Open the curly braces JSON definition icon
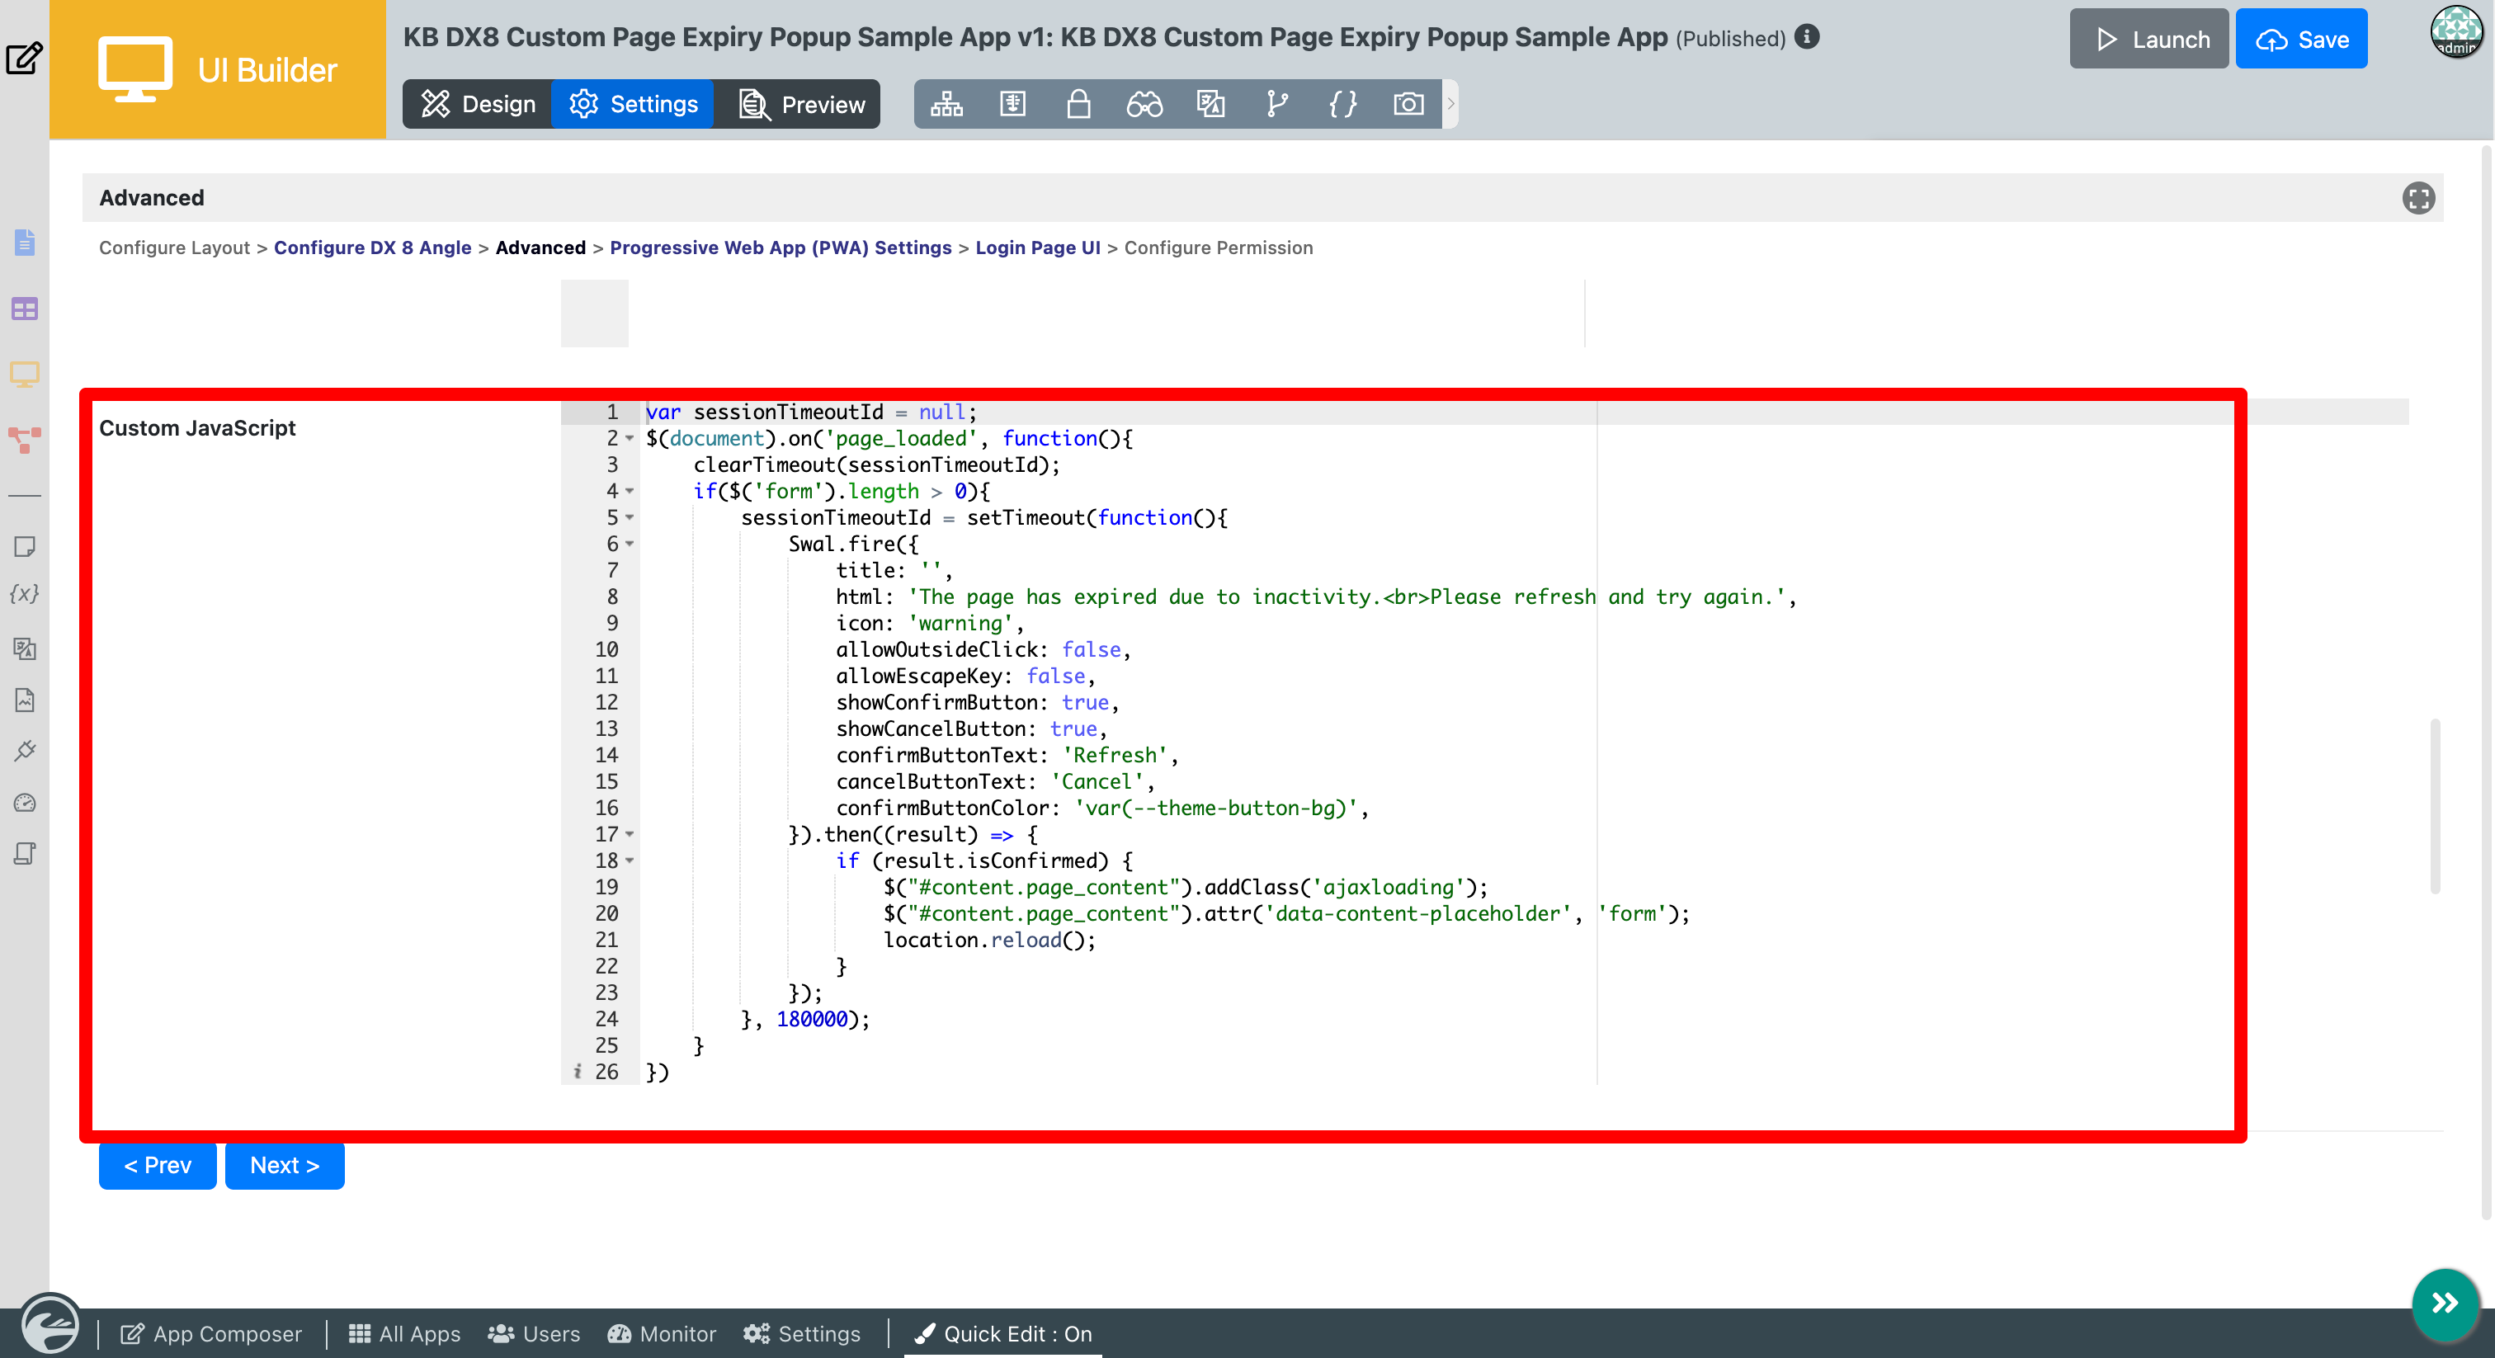 click(x=1342, y=104)
